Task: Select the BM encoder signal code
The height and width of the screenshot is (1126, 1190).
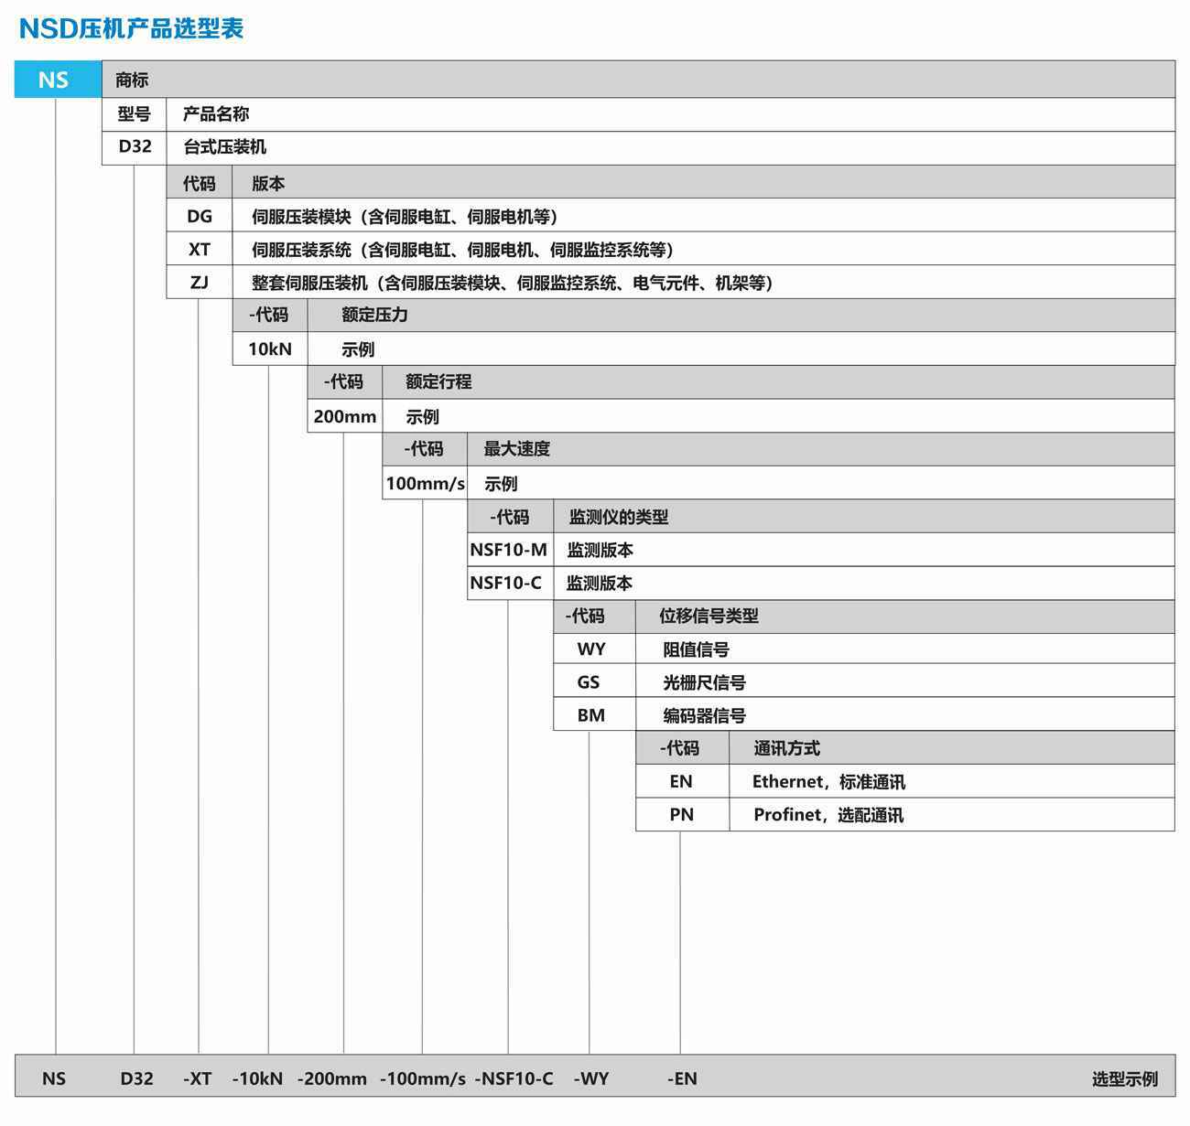Action: tap(591, 715)
